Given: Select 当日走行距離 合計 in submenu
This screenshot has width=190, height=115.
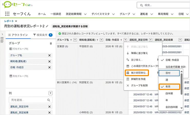Looking at the screenshot, I should point(176,67).
